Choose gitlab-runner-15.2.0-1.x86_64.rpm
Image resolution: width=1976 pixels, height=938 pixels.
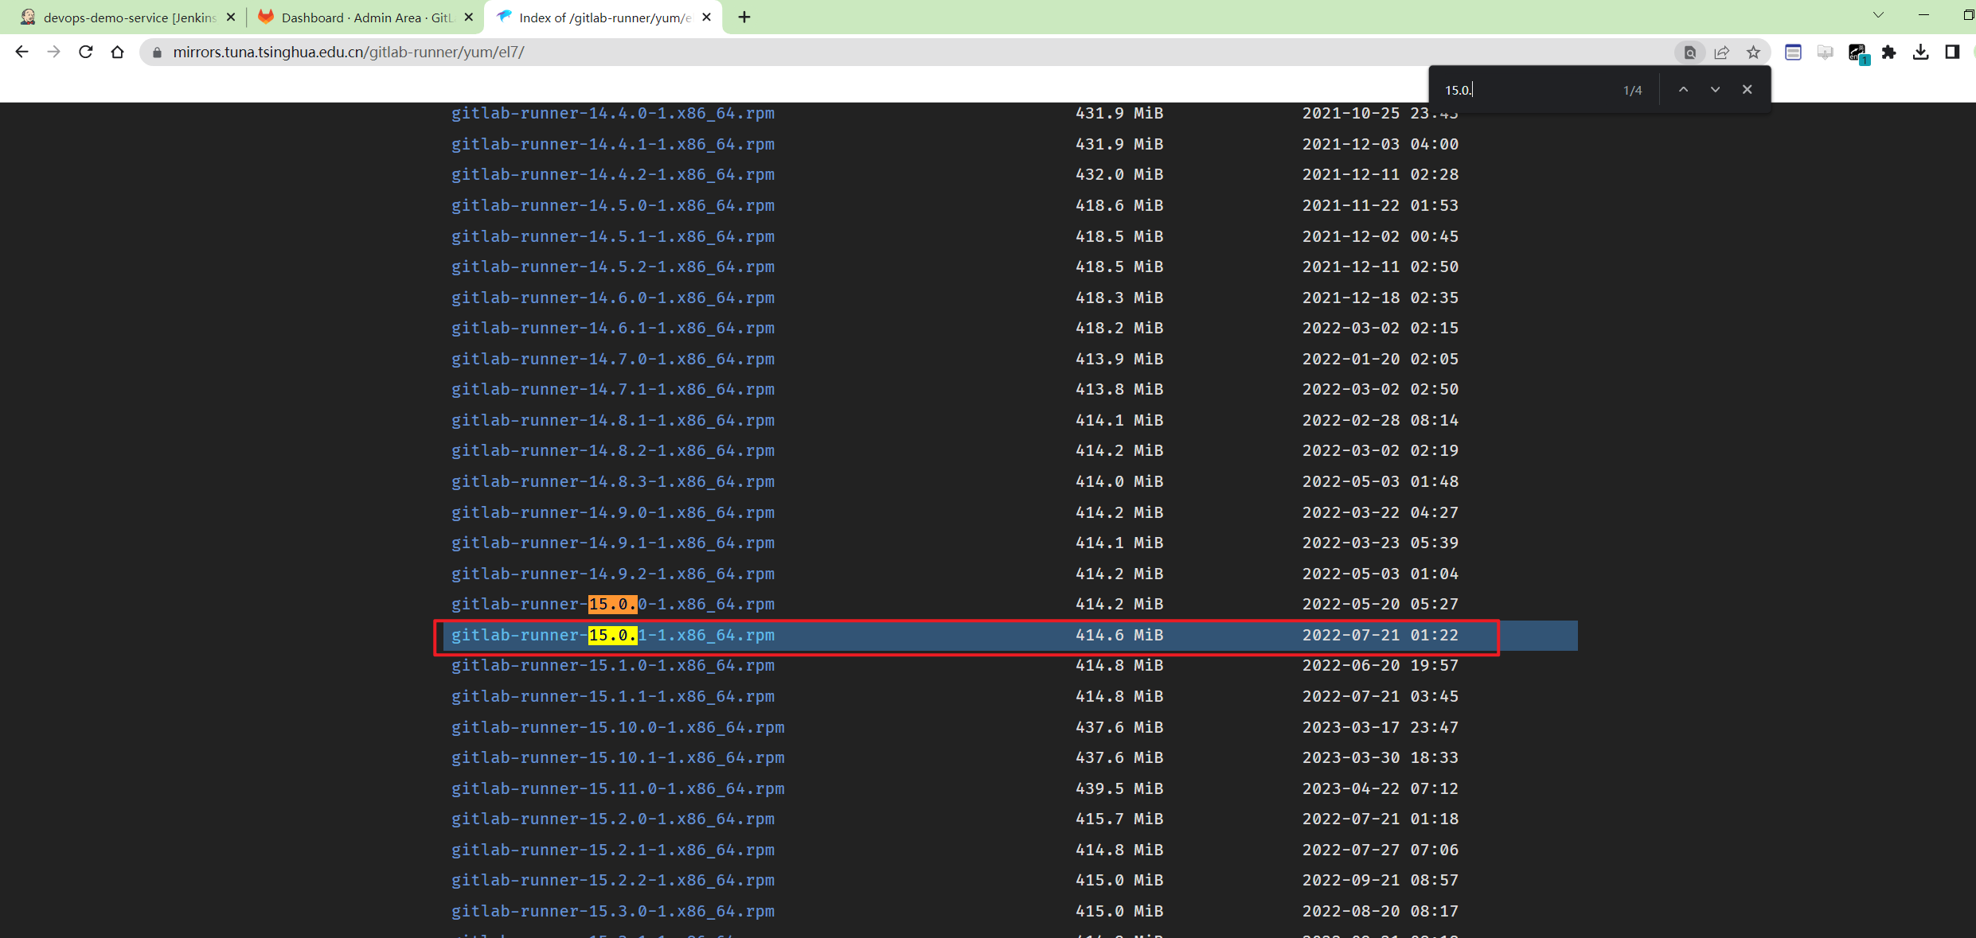pos(613,819)
